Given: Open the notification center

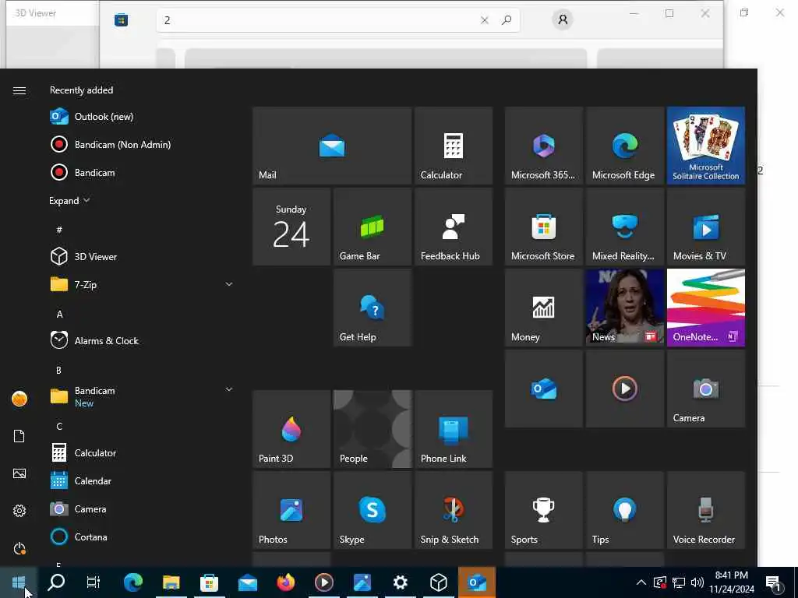Looking at the screenshot, I should coord(775,582).
